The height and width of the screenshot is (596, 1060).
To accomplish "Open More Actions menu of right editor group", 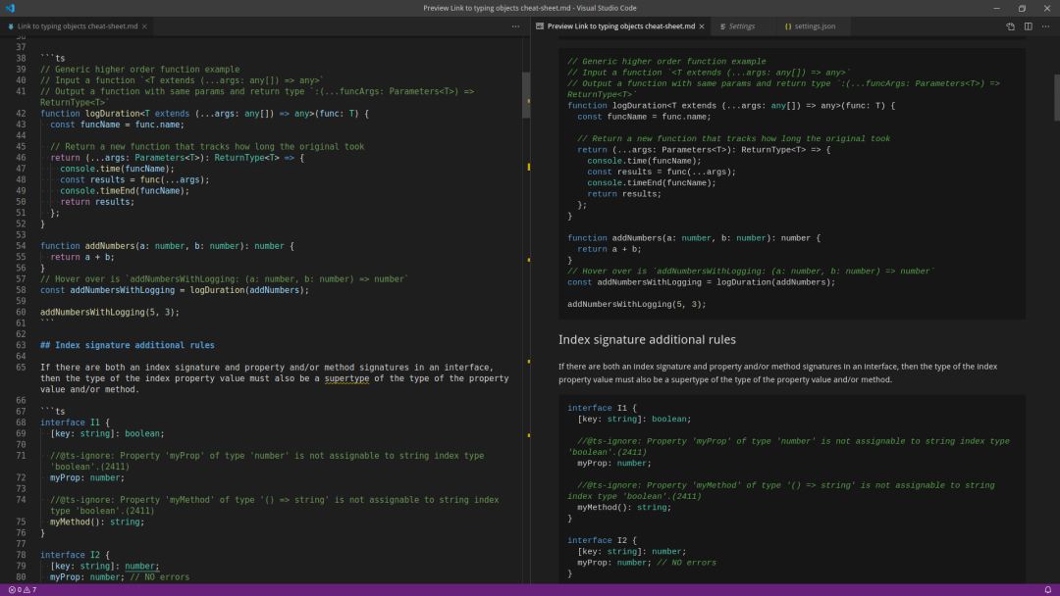I will tap(1046, 26).
